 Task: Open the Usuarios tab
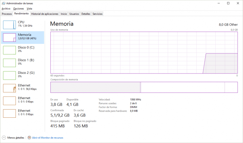74,14
